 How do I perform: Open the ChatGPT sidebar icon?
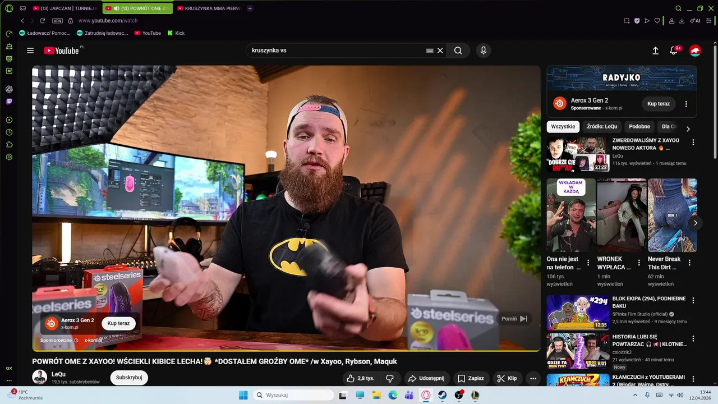9,89
